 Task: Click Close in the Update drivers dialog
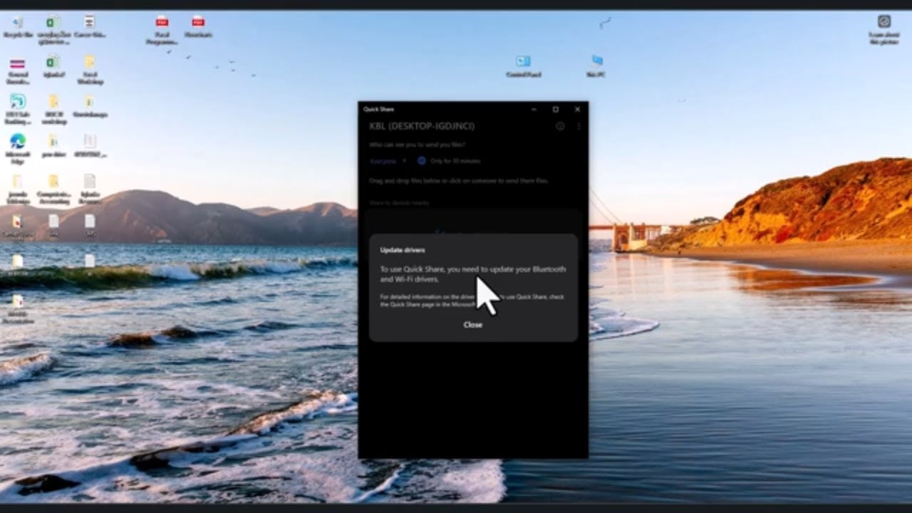(x=472, y=324)
